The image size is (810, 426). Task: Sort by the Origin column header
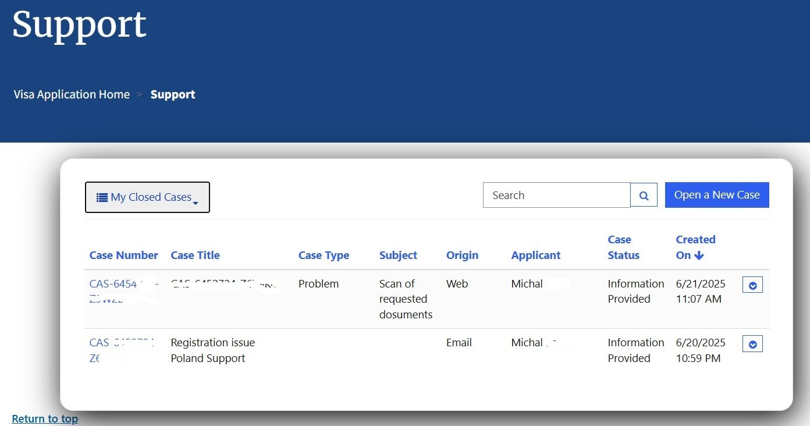click(x=462, y=255)
